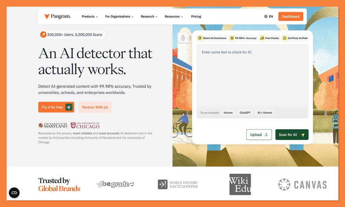Open the Pricing page from the navigation
This screenshot has width=345, height=207.
[196, 16]
